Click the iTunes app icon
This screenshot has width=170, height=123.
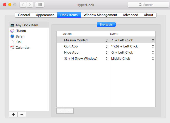tap(12, 31)
